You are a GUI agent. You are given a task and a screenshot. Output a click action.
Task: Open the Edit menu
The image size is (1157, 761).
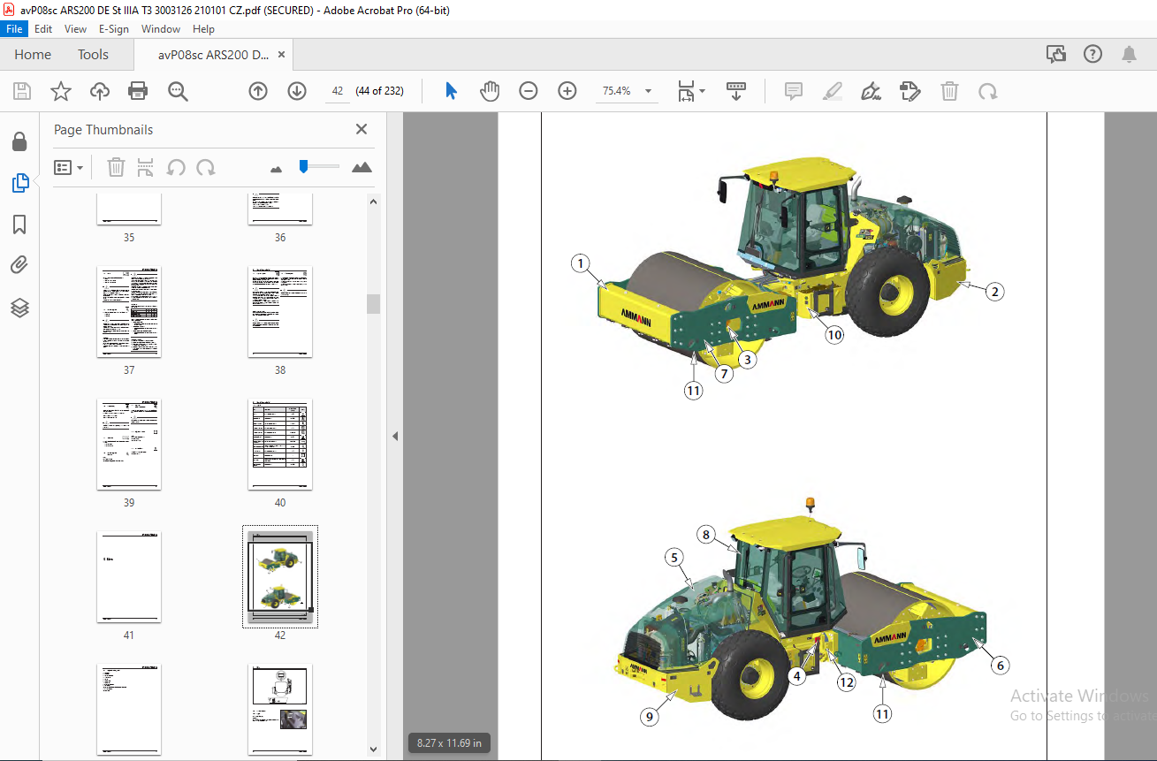(x=43, y=29)
